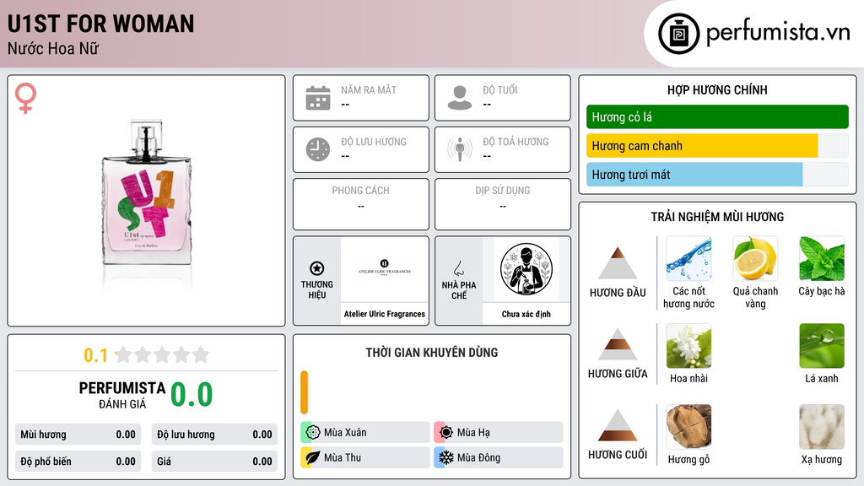Click the green Hương cỏ lá bar
This screenshot has width=864, height=486.
point(717,116)
